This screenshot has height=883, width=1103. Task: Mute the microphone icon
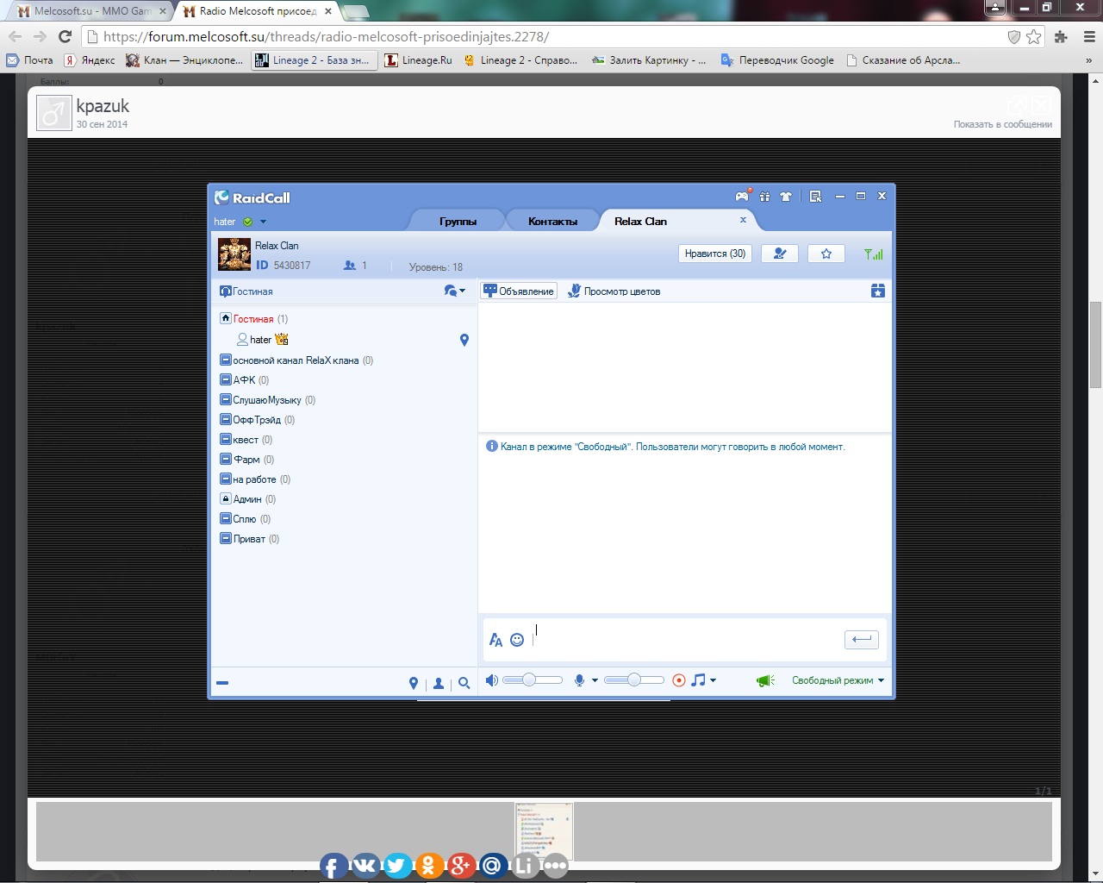point(580,680)
